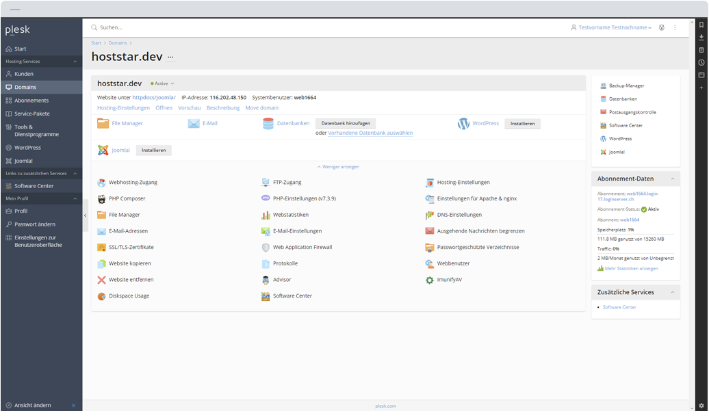Launch ImunifyAV gear icon
709x418 pixels.
pyautogui.click(x=429, y=280)
